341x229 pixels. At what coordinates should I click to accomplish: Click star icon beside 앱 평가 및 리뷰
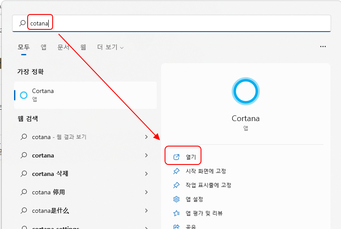coord(176,213)
